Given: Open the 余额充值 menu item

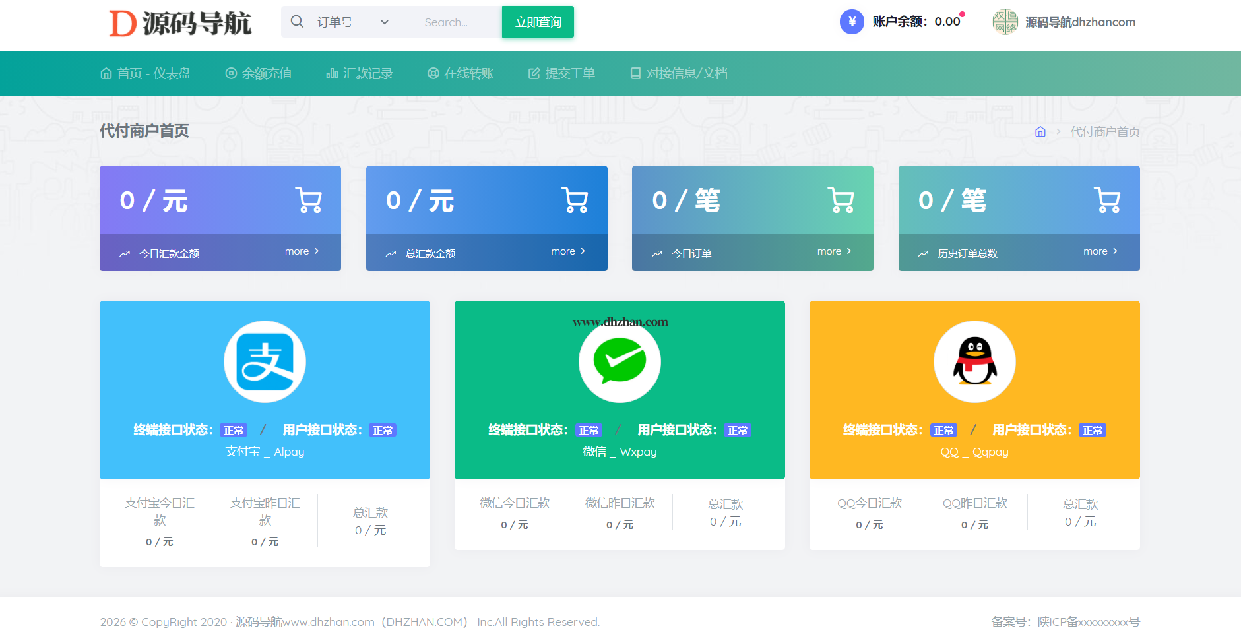Looking at the screenshot, I should click(259, 73).
